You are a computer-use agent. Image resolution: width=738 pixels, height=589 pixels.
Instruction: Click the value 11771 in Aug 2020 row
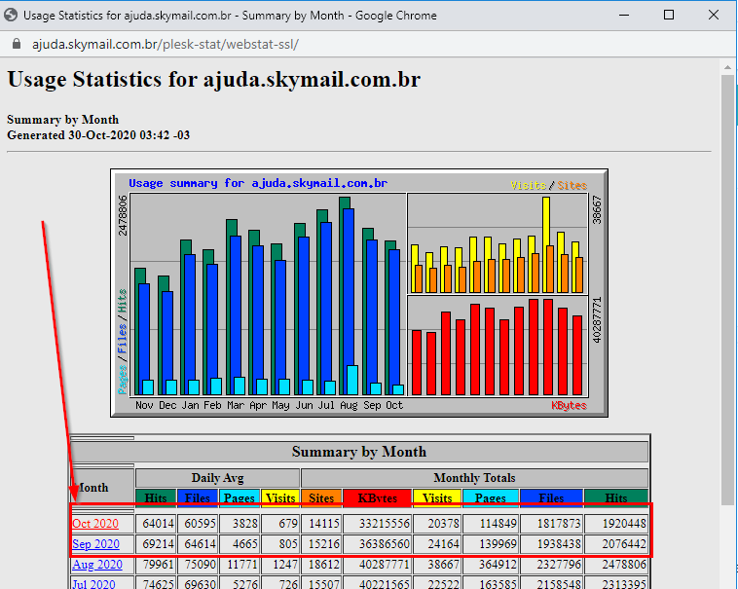coord(242,565)
